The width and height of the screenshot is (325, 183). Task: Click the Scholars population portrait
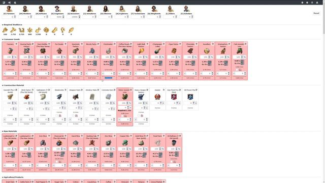click(x=186, y=9)
